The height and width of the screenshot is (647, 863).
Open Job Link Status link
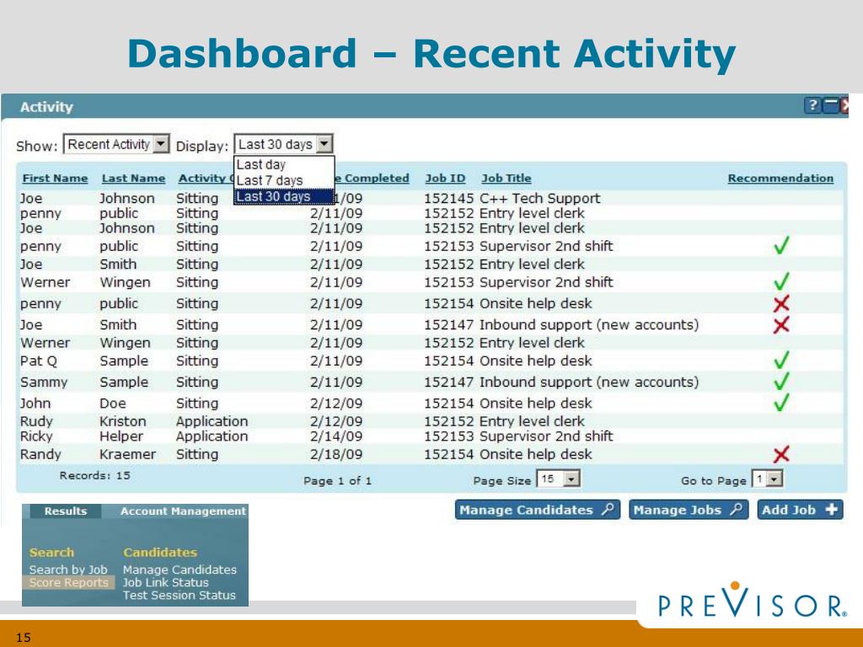165,582
